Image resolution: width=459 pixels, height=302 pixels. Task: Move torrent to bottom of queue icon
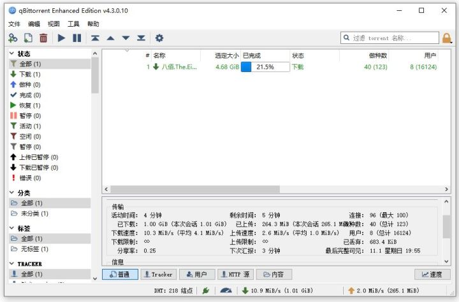(141, 38)
